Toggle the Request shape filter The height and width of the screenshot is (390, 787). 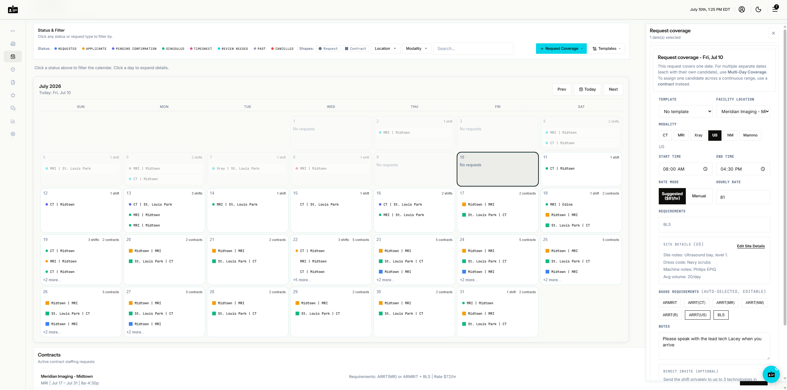tap(328, 49)
